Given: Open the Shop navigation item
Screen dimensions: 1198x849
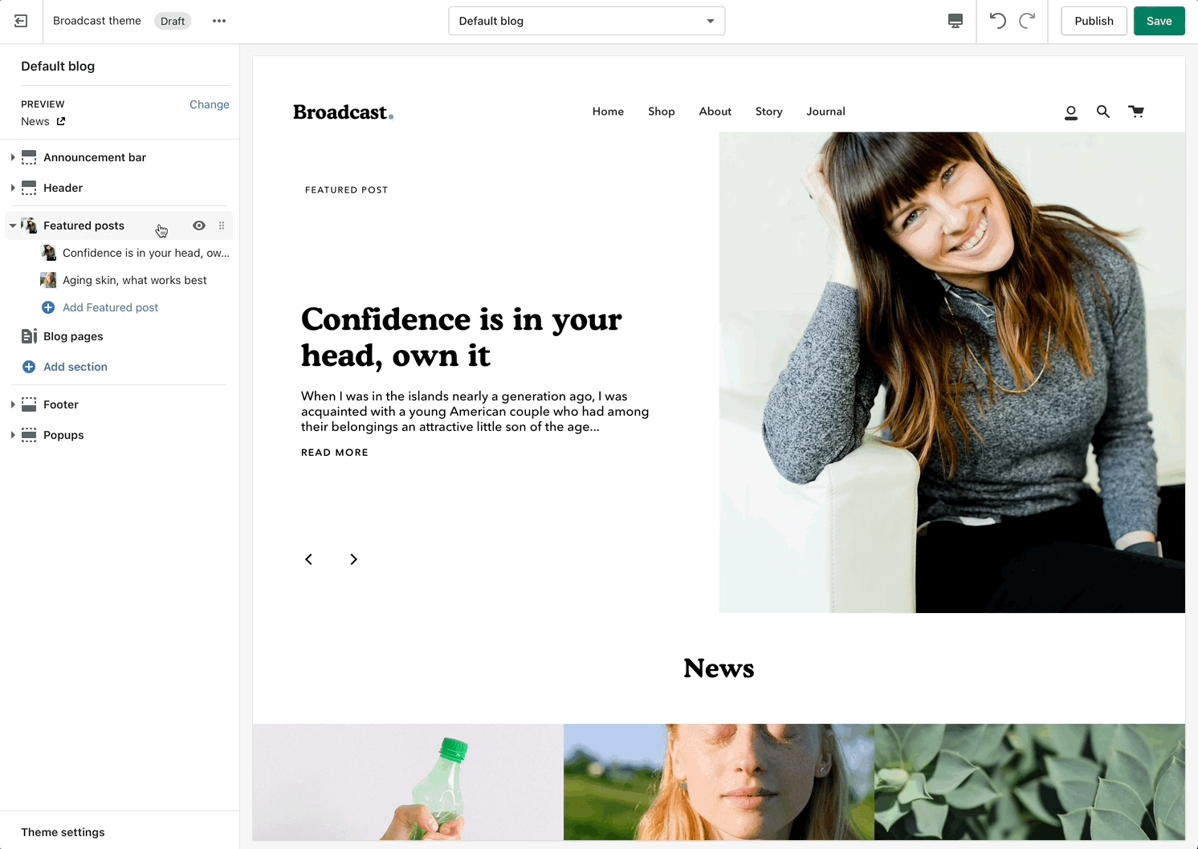Looking at the screenshot, I should (661, 112).
